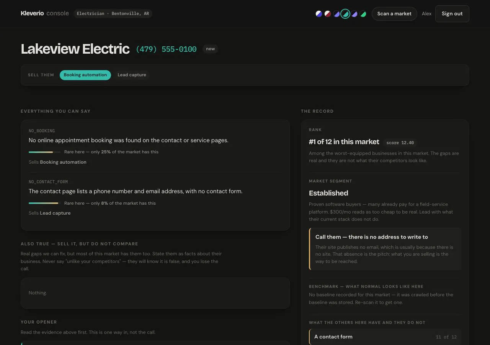Click the NO_CONTACT_FORM evidence code
The height and width of the screenshot is (345, 490).
click(48, 182)
